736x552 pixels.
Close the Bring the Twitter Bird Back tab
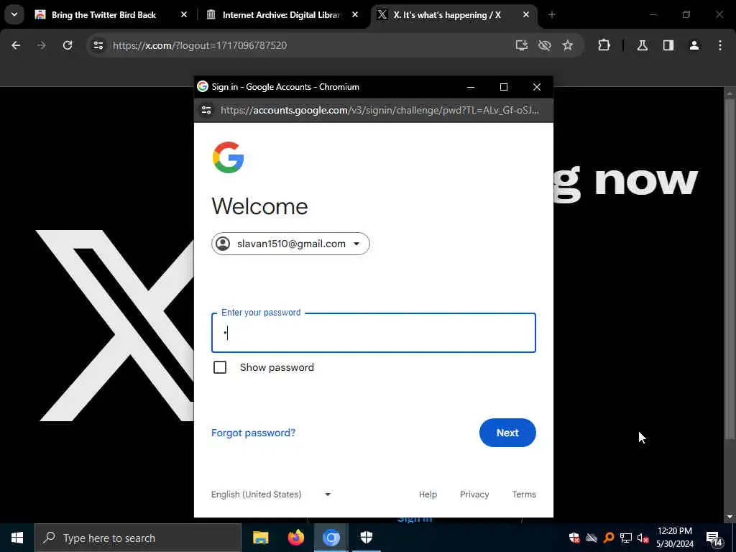(x=184, y=15)
